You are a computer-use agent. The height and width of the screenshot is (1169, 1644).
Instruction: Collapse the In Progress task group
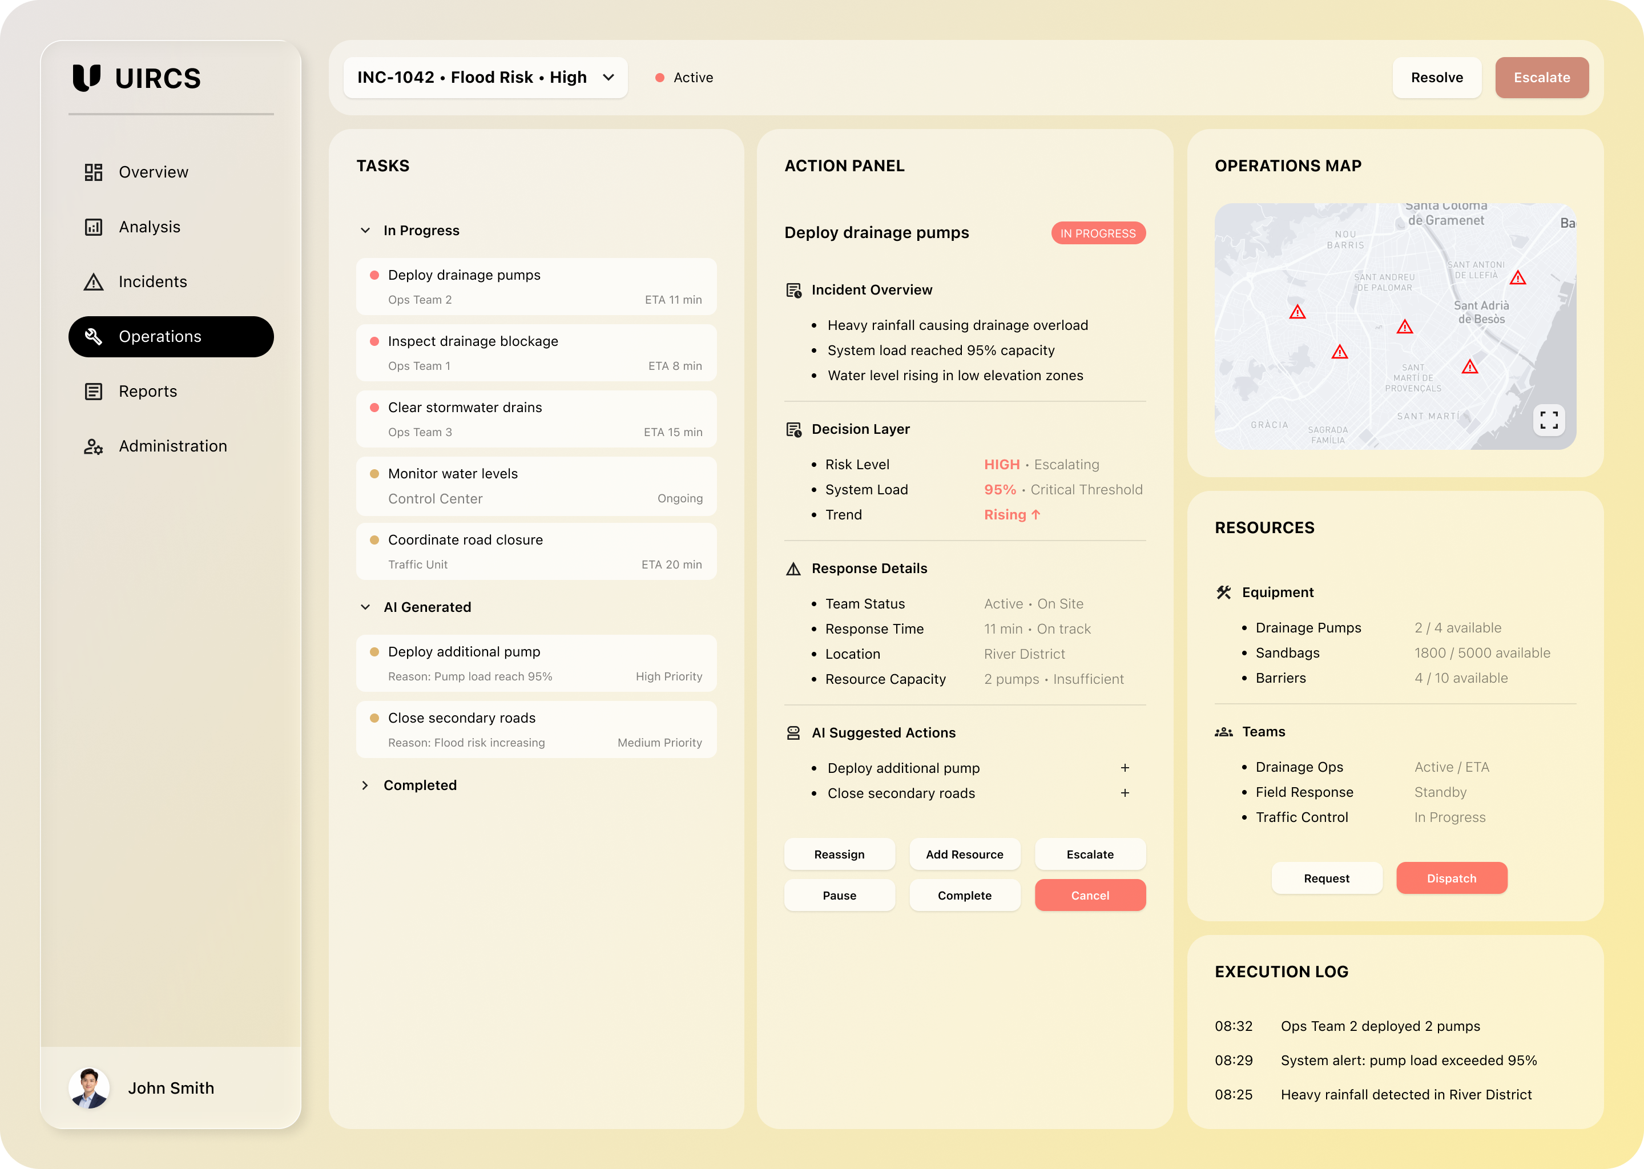tap(366, 231)
